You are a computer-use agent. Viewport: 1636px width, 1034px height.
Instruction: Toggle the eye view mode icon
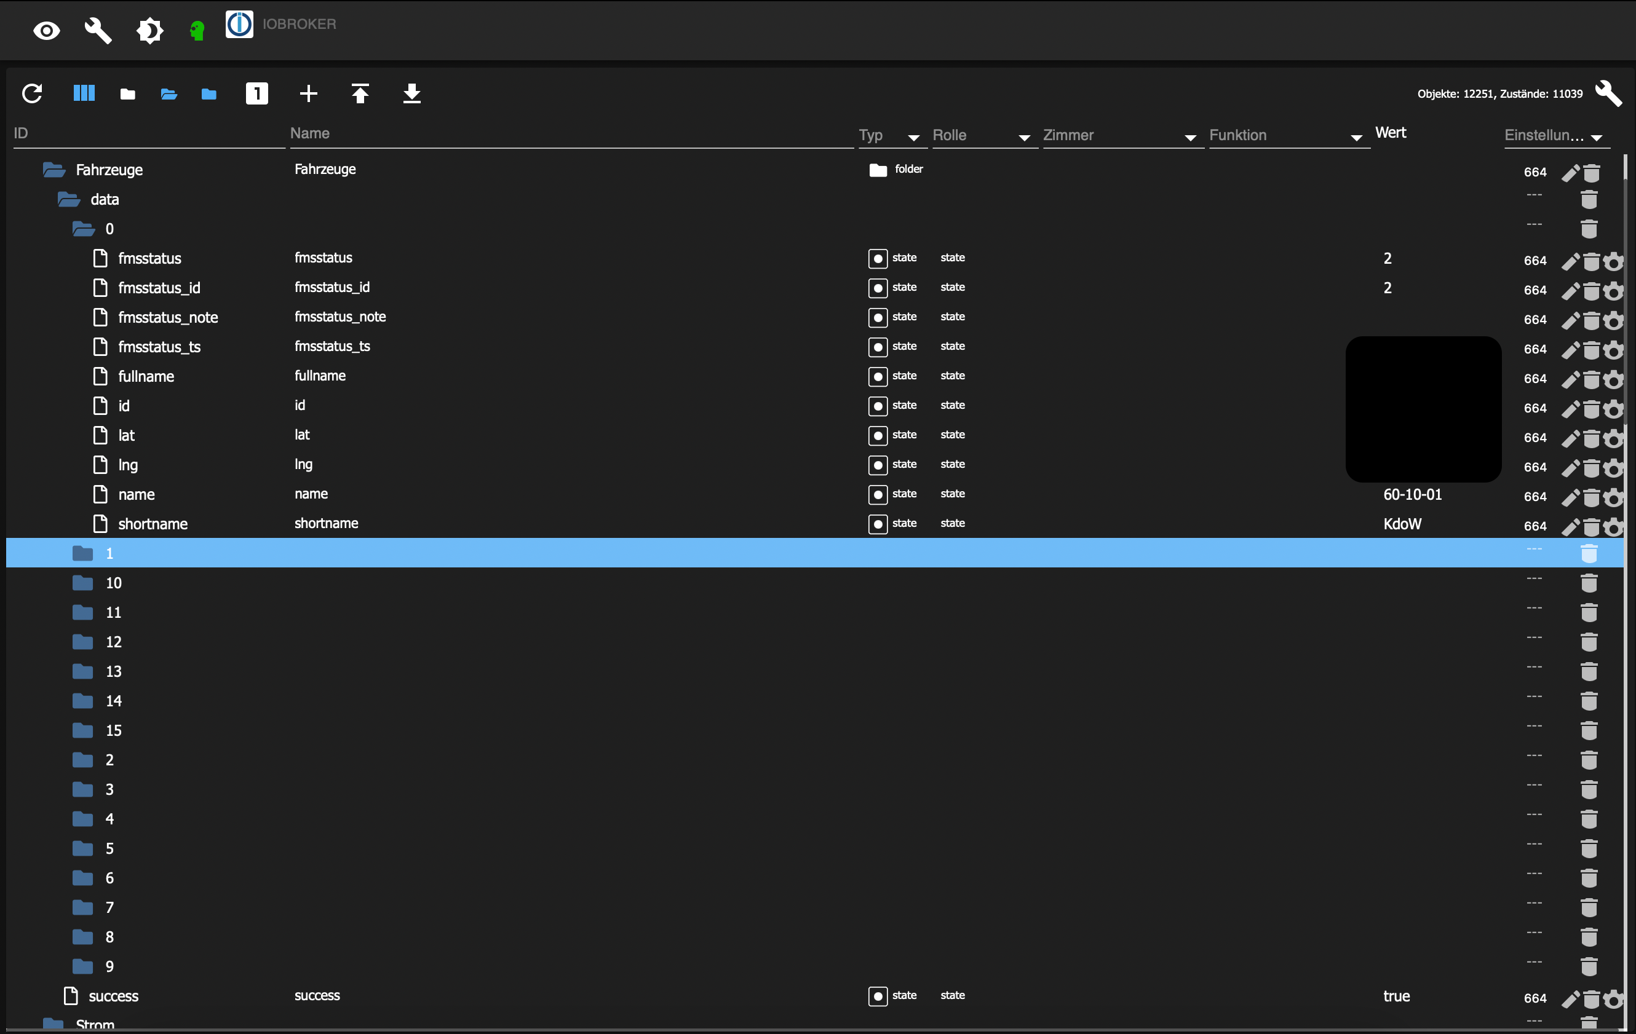click(46, 31)
